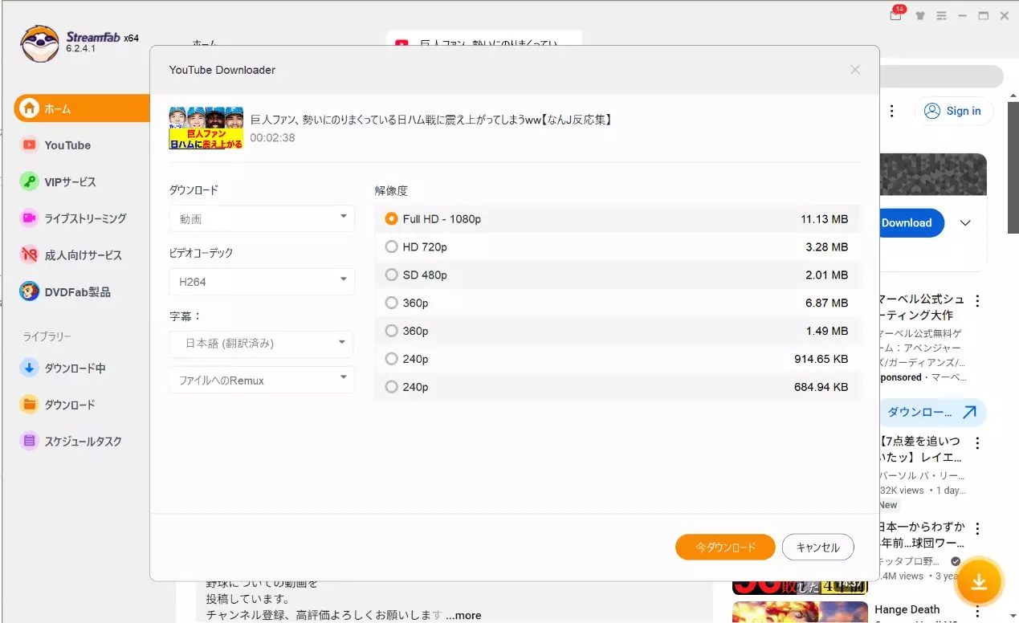Close the YouTube Downloader dialog
Screen dimensions: 1019x623
855,70
